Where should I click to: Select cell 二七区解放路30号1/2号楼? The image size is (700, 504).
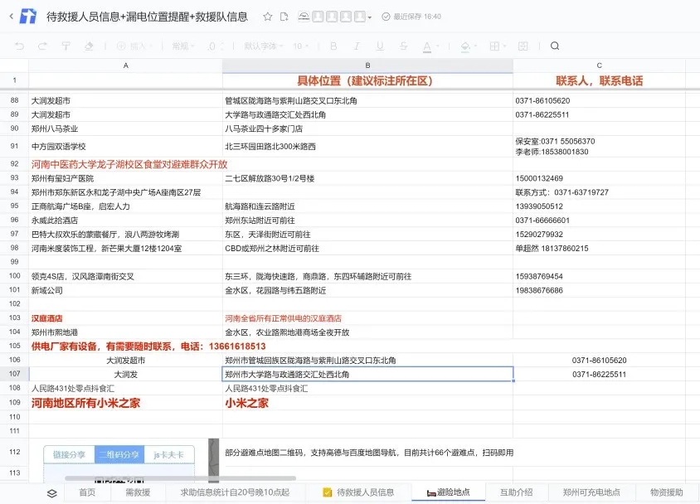tap(367, 178)
